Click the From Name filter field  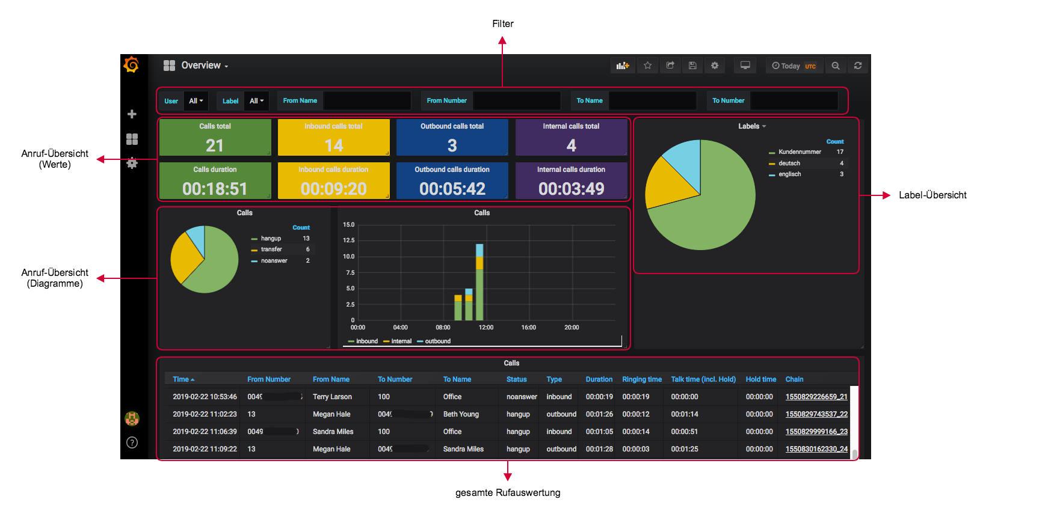(x=367, y=100)
